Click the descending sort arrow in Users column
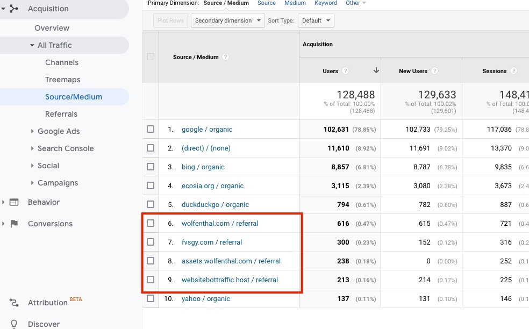Image resolution: width=529 pixels, height=329 pixels. tap(376, 70)
